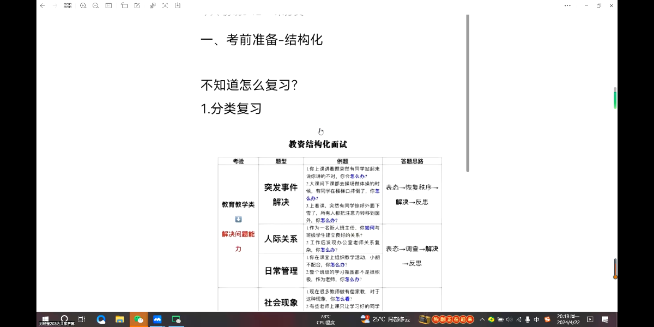Toggle the volume speaker icon in tray
The width and height of the screenshot is (654, 327).
[509, 319]
